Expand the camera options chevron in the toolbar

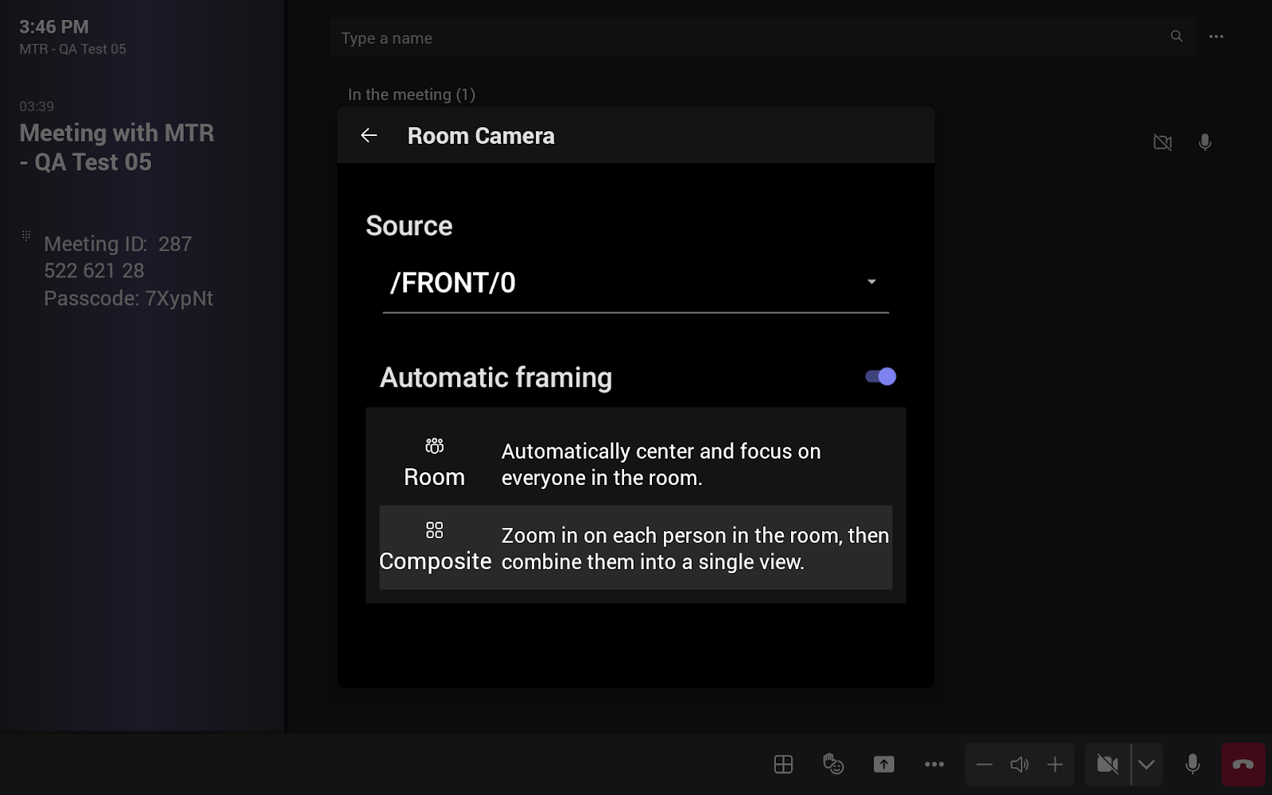[x=1146, y=764]
